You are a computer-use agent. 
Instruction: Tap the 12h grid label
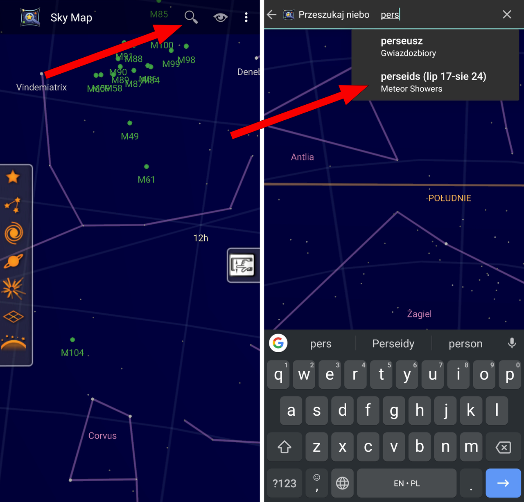(201, 238)
